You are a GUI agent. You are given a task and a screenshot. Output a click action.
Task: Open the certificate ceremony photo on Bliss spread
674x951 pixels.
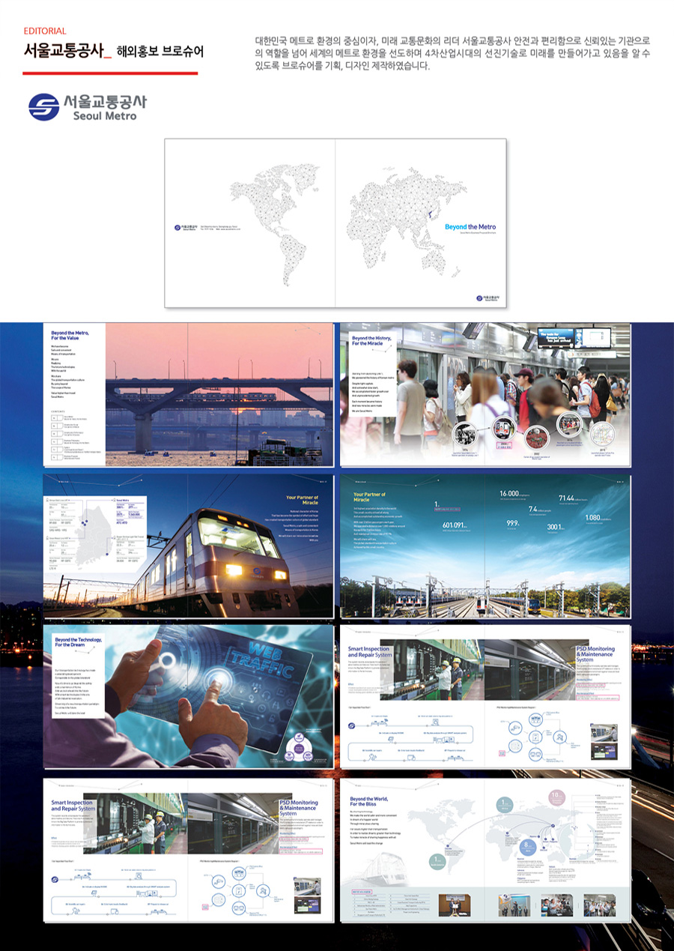tap(455, 905)
